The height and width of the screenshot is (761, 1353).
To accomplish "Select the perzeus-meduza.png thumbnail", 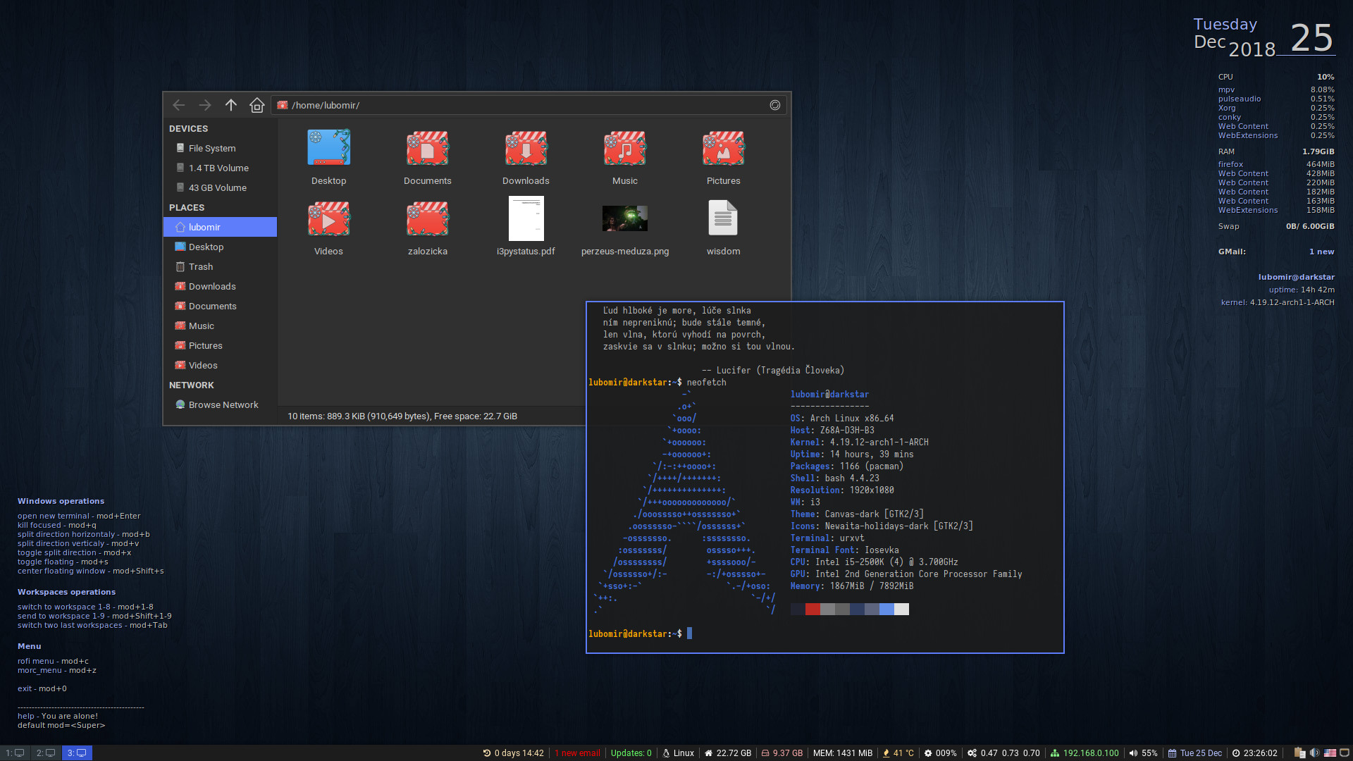I will (624, 218).
